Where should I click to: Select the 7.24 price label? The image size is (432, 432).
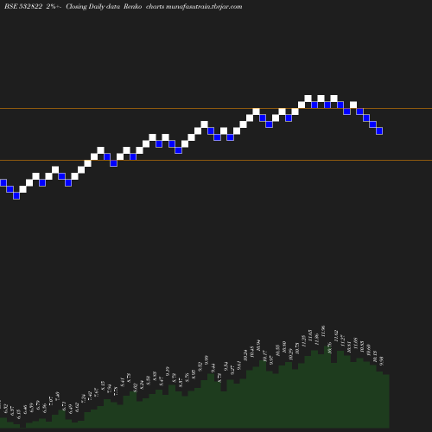[84, 399]
